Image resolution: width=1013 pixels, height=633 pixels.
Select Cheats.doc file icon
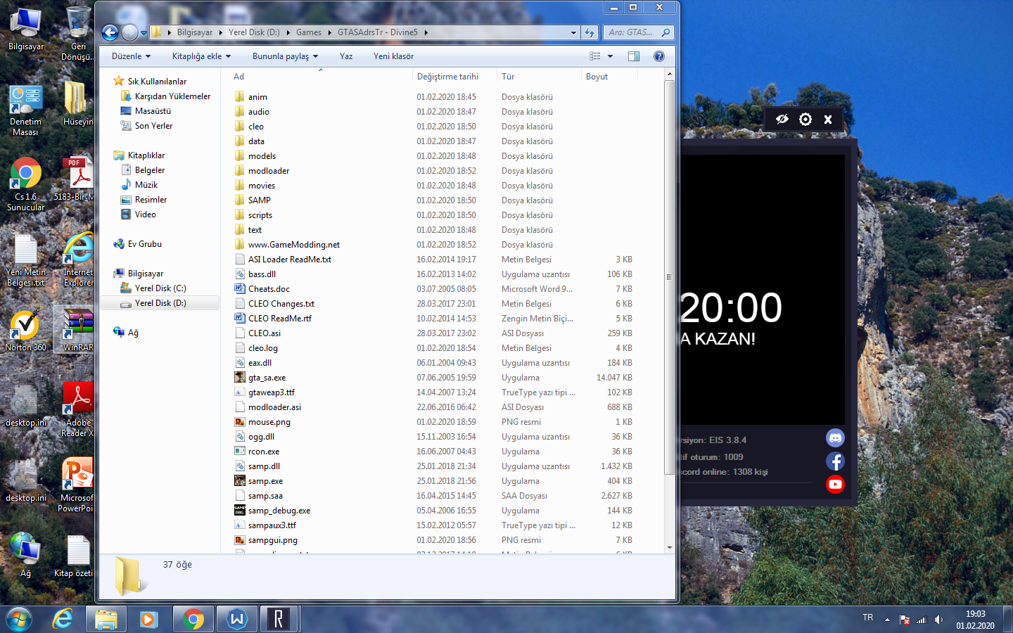tap(240, 289)
